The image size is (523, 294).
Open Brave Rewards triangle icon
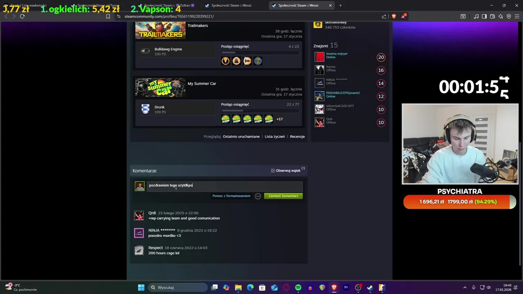click(404, 16)
